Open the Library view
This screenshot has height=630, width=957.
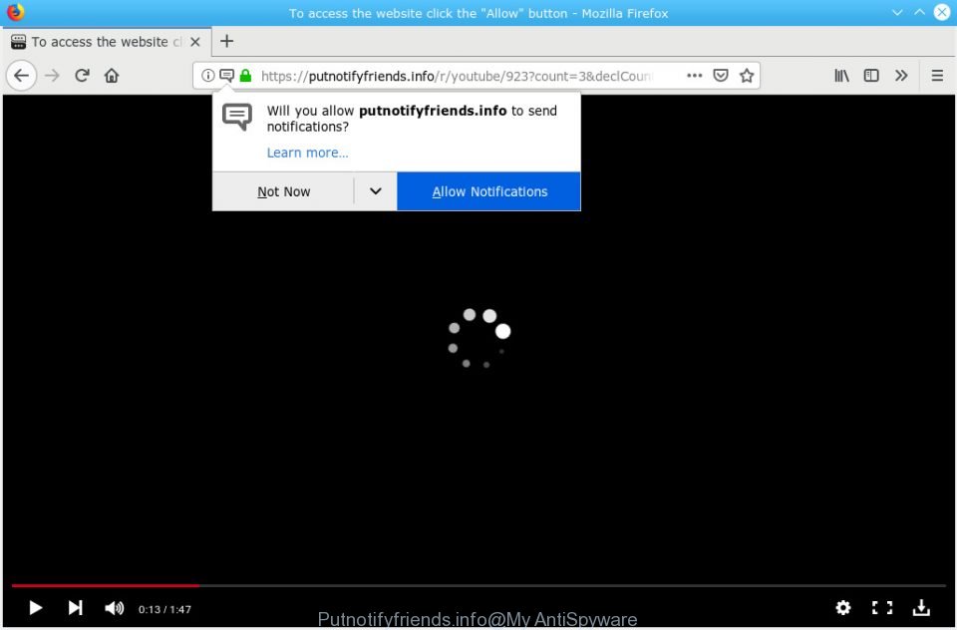click(x=841, y=76)
